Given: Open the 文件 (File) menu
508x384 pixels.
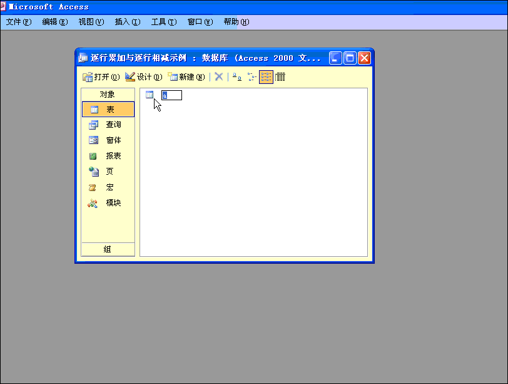Looking at the screenshot, I should point(19,22).
